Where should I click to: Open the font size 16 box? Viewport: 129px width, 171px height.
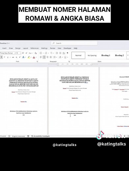pos(18,53)
